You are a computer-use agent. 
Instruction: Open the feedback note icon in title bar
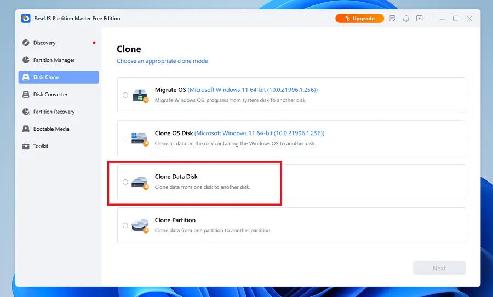pyautogui.click(x=392, y=19)
